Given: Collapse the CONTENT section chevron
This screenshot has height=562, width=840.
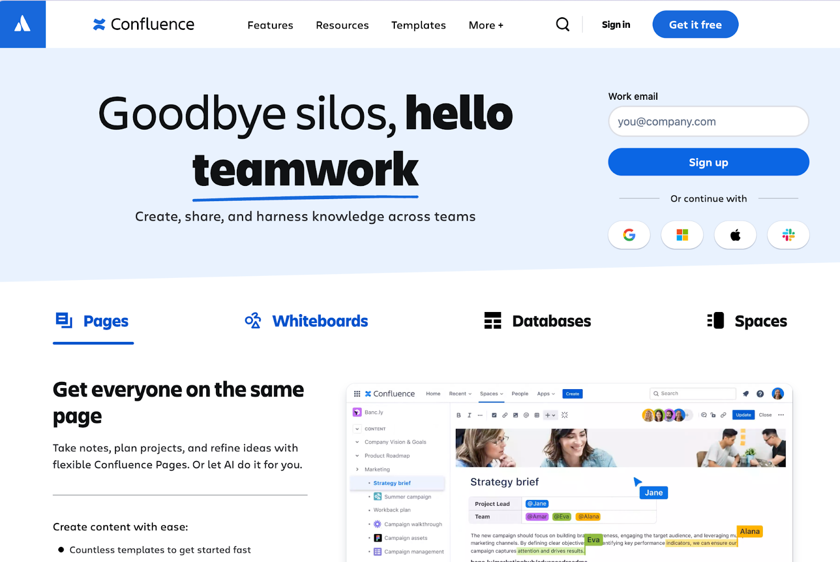Looking at the screenshot, I should (357, 429).
